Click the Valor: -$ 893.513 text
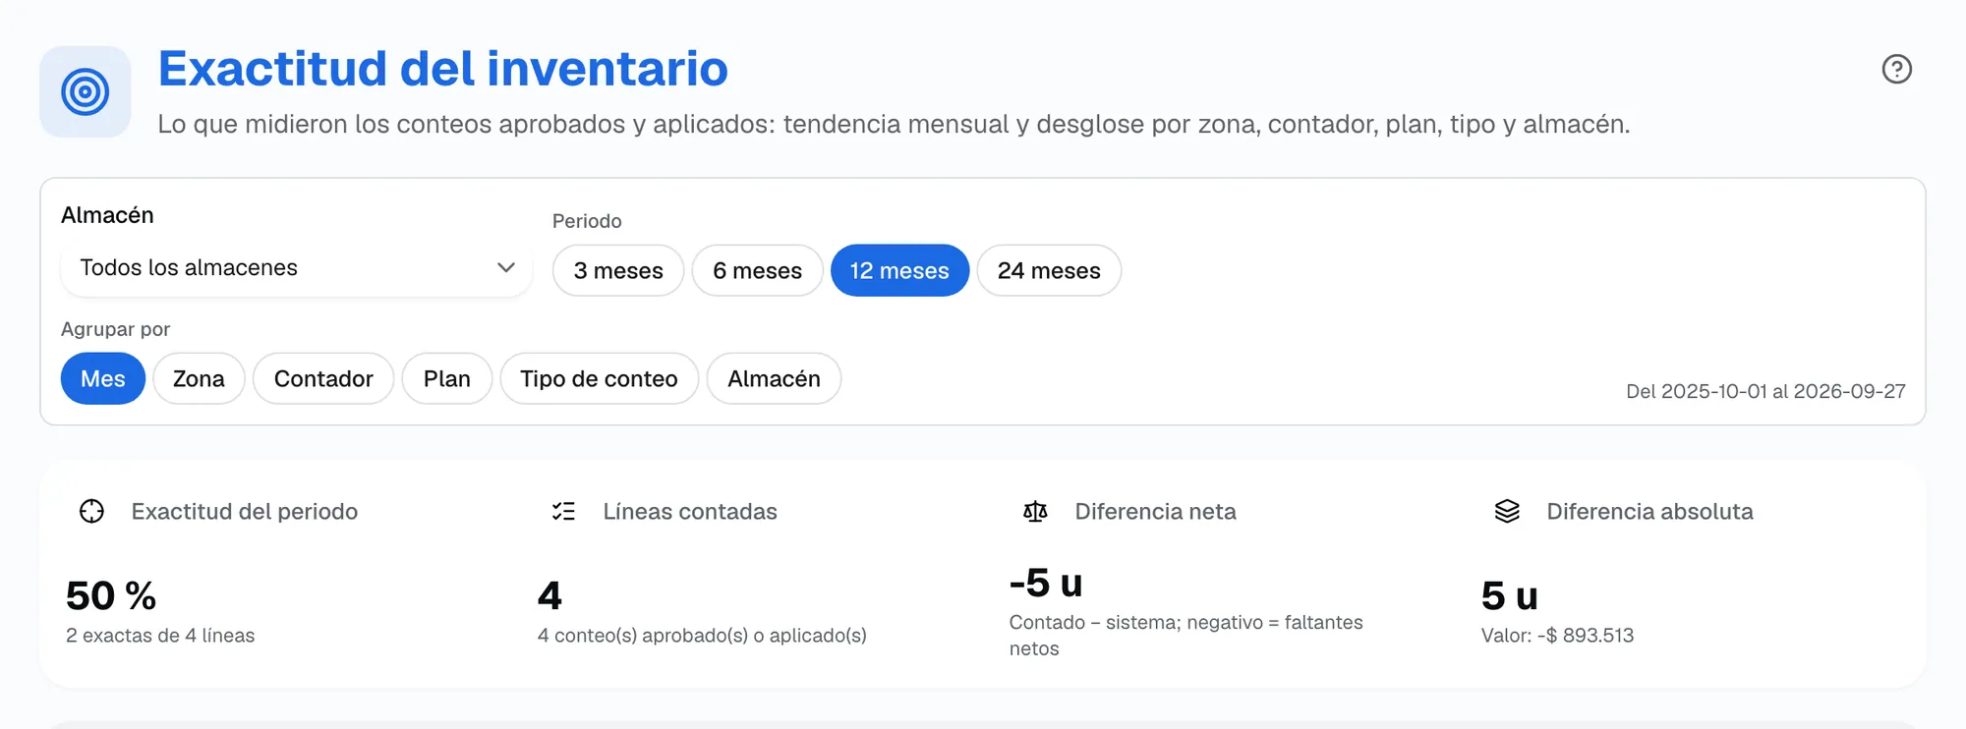This screenshot has height=729, width=1966. 1558,636
